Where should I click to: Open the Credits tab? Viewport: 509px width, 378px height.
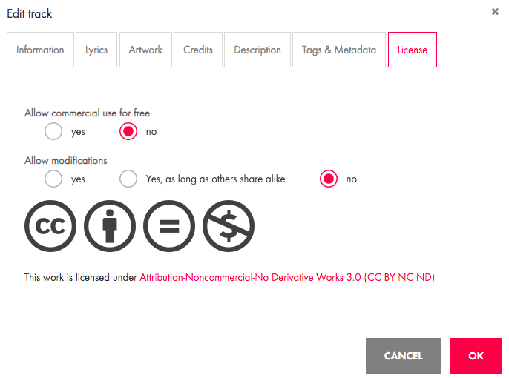coord(198,50)
